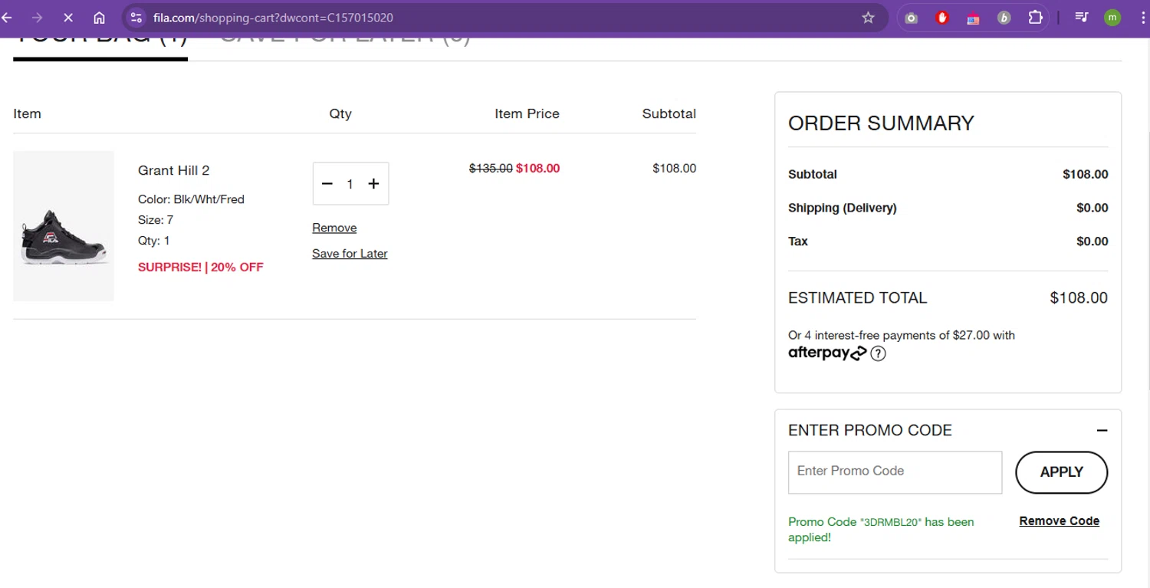Remove Grant Hill 2 from the bag
The width and height of the screenshot is (1150, 588).
(334, 228)
